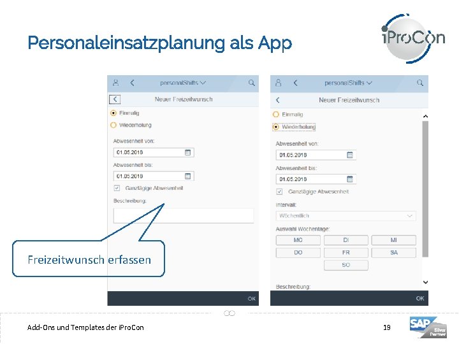Select weekday button SO
Screen dimensions: 459x344
pyautogui.click(x=346, y=265)
